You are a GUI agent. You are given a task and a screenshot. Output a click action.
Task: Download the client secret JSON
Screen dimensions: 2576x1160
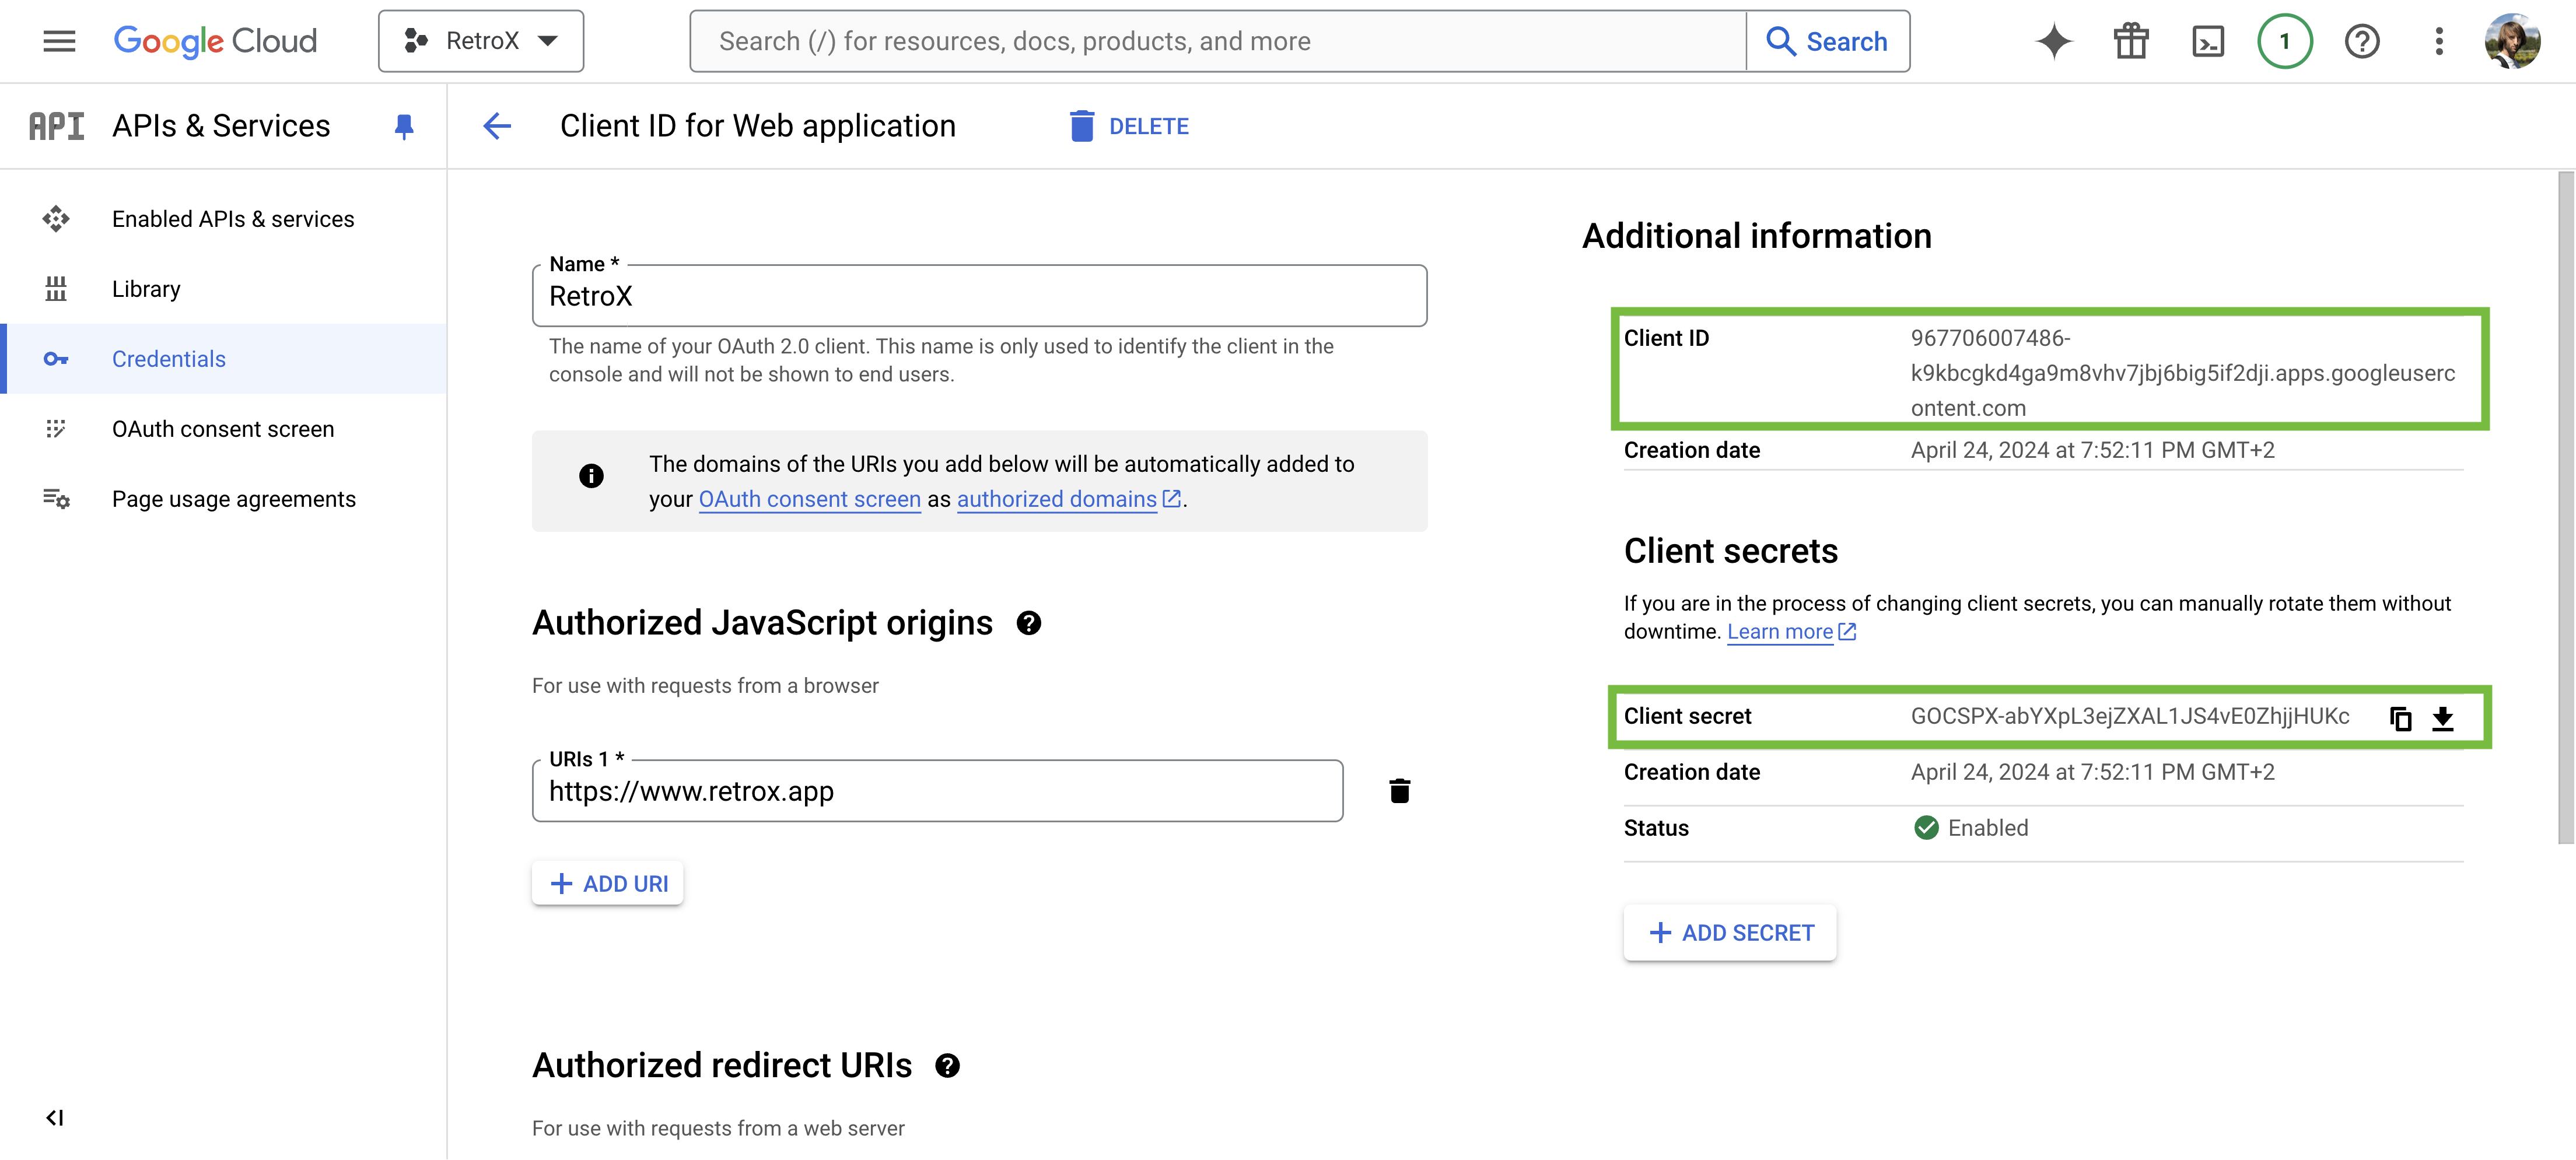(x=2443, y=718)
